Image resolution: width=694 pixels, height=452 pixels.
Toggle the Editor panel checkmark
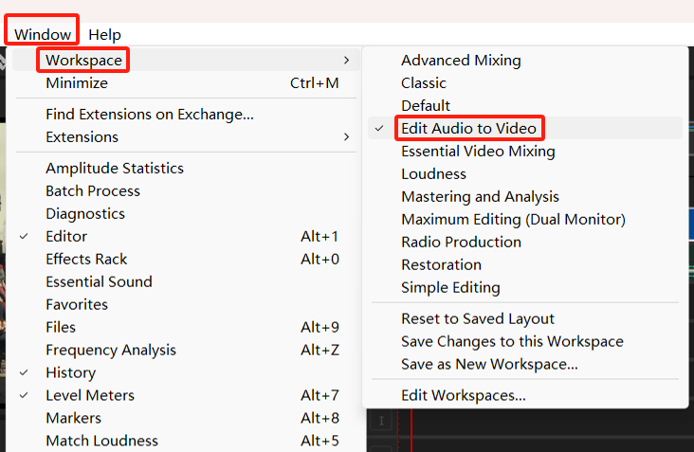(x=66, y=236)
